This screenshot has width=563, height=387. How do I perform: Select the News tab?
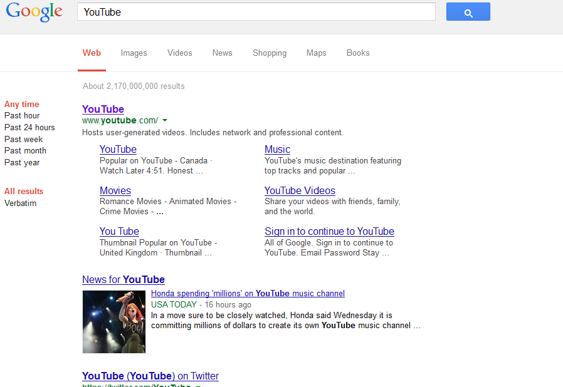click(x=222, y=53)
